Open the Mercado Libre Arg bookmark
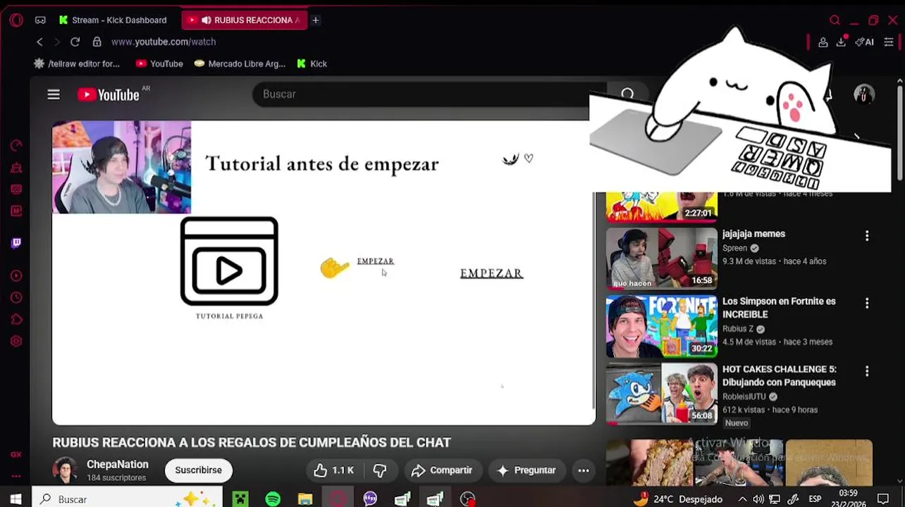 (240, 63)
